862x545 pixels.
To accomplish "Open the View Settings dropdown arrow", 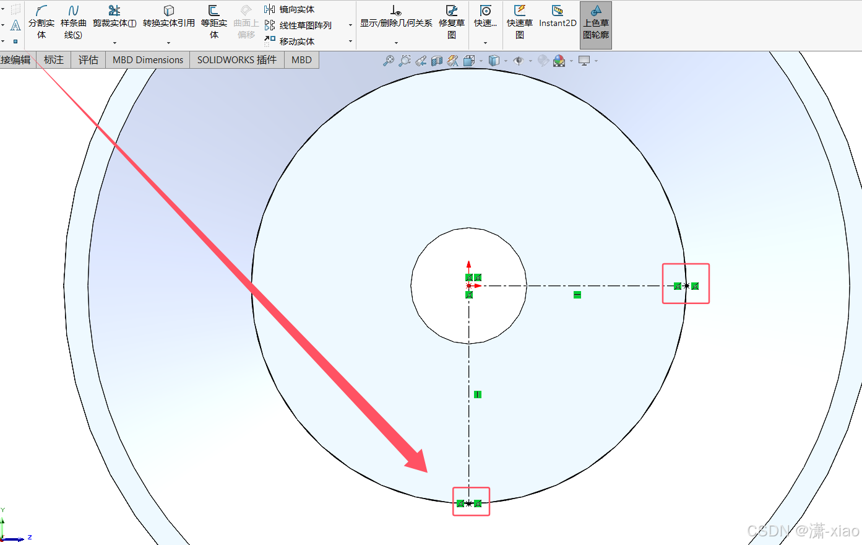I will coord(596,61).
